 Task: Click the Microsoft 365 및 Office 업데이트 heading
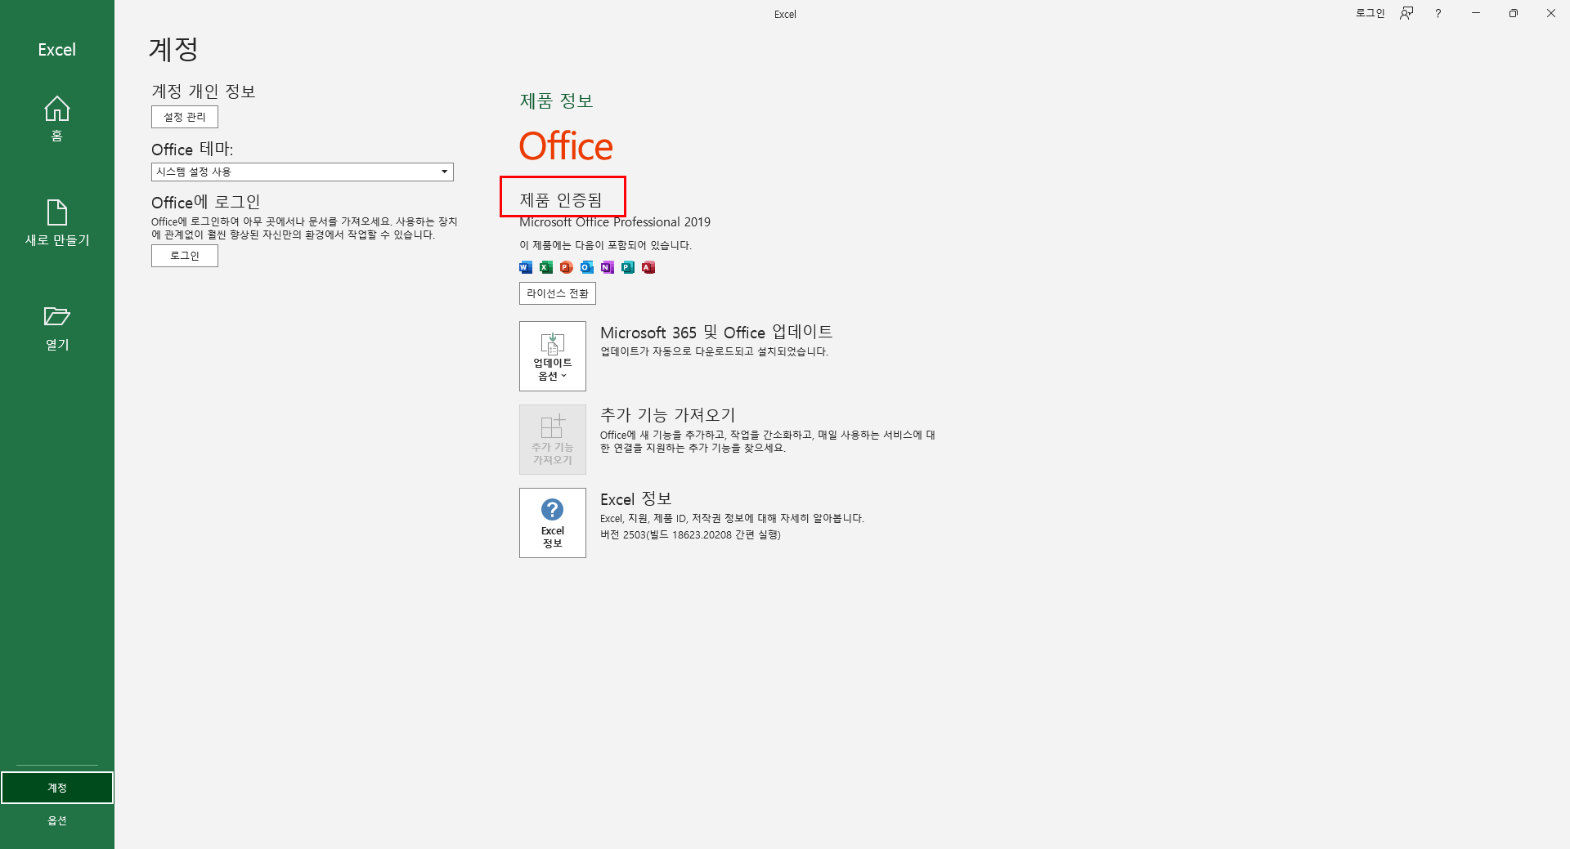click(x=716, y=332)
